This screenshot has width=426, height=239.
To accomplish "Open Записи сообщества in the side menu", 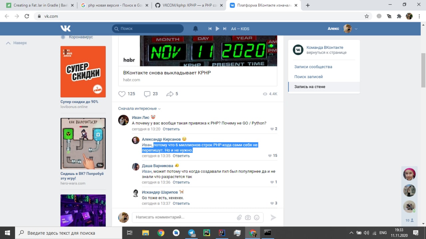I will (313, 67).
